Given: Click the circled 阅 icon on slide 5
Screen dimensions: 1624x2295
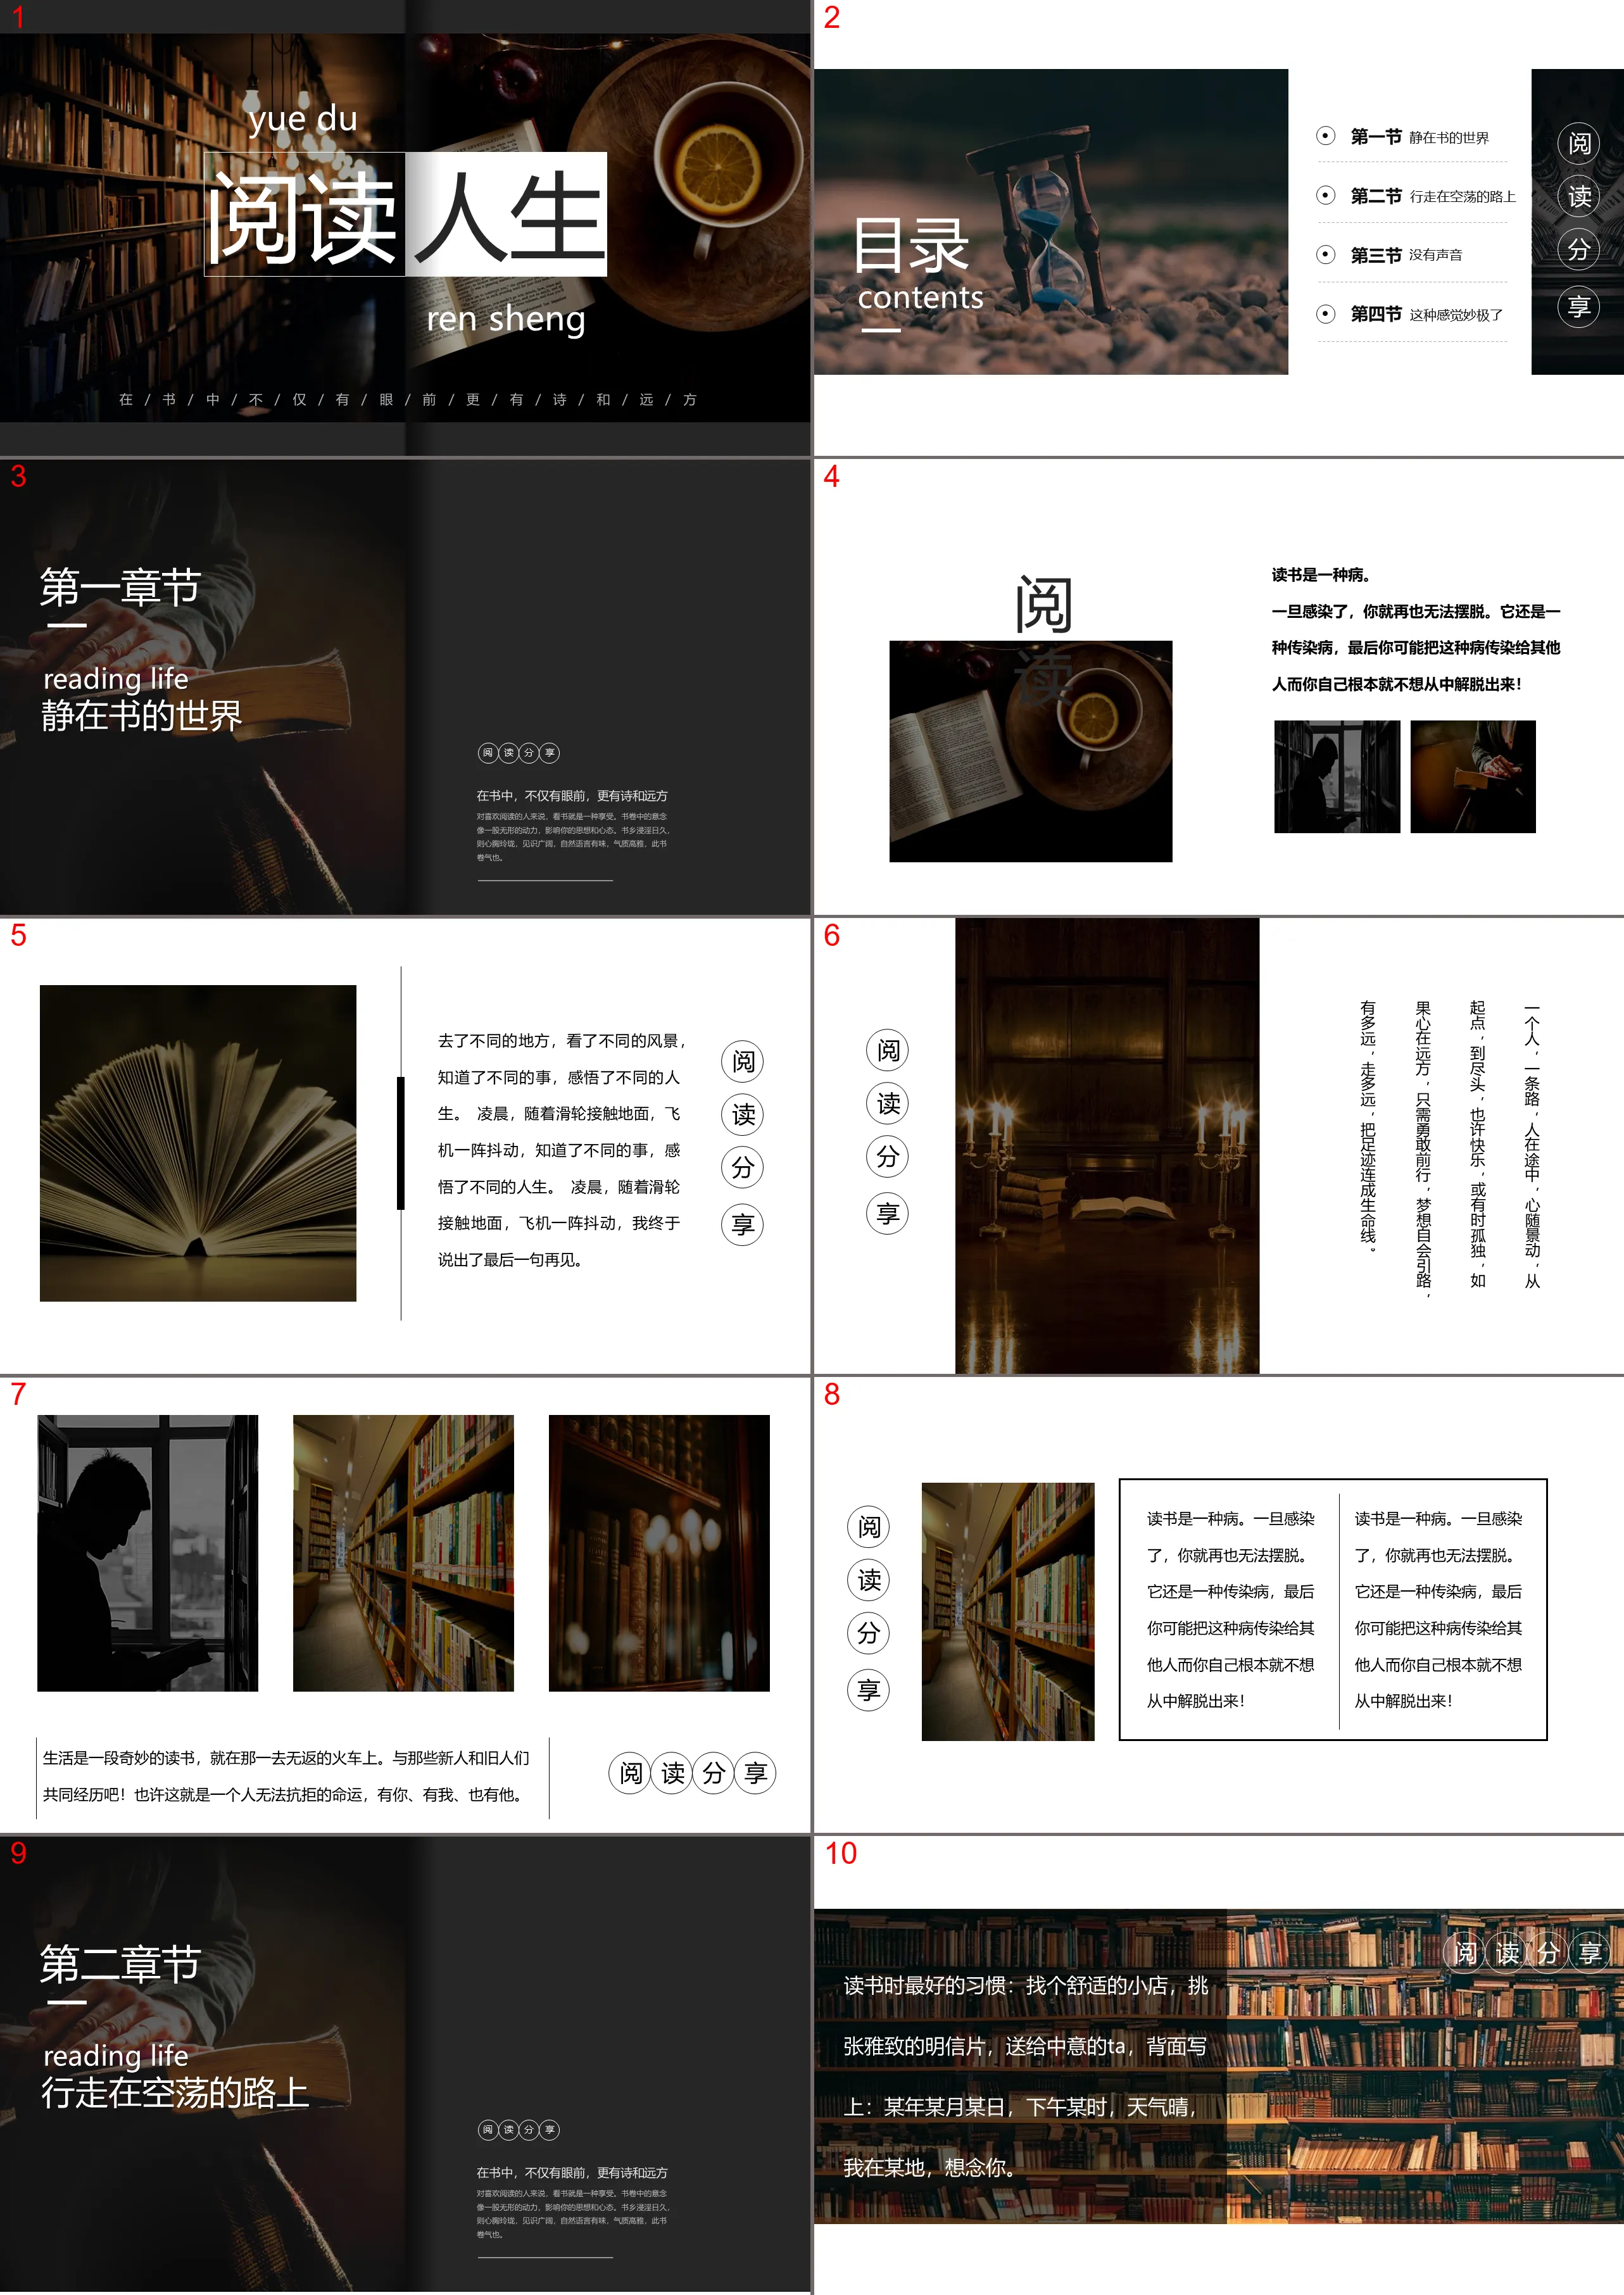Looking at the screenshot, I should click(742, 1061).
